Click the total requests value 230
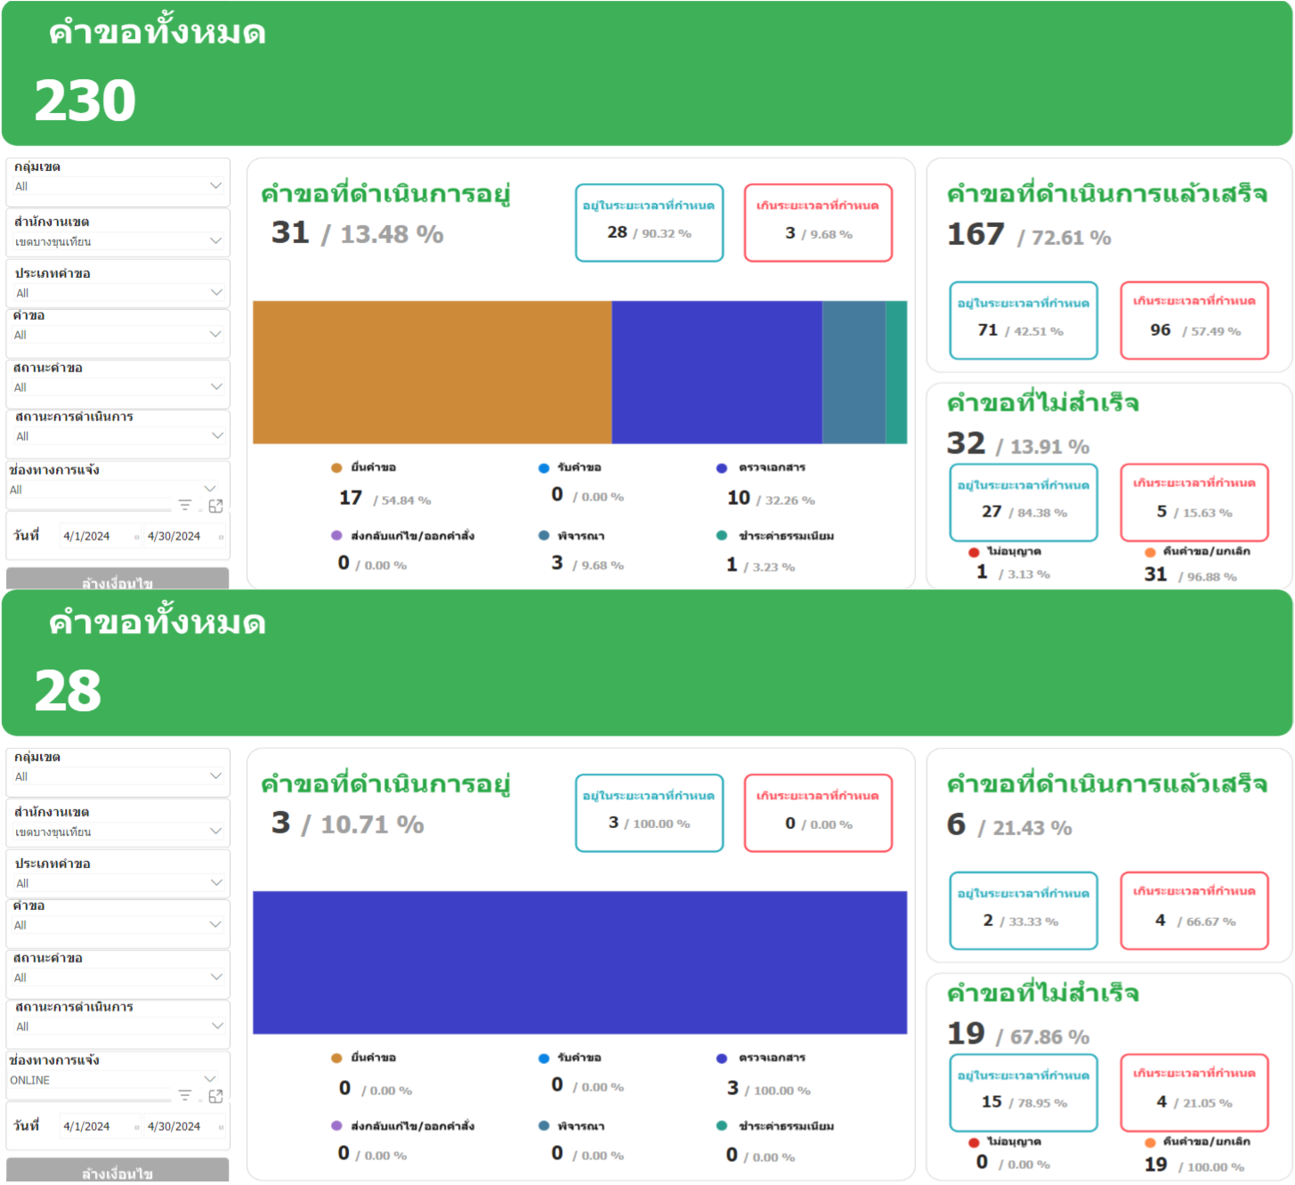 [85, 100]
